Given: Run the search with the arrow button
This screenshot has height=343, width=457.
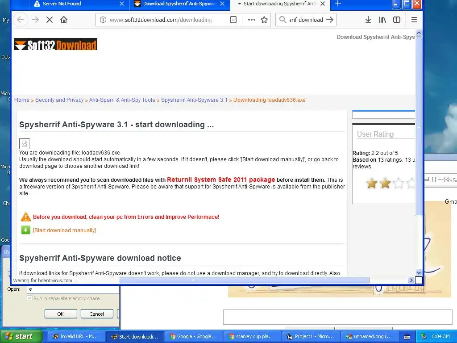Looking at the screenshot, I should (x=330, y=20).
